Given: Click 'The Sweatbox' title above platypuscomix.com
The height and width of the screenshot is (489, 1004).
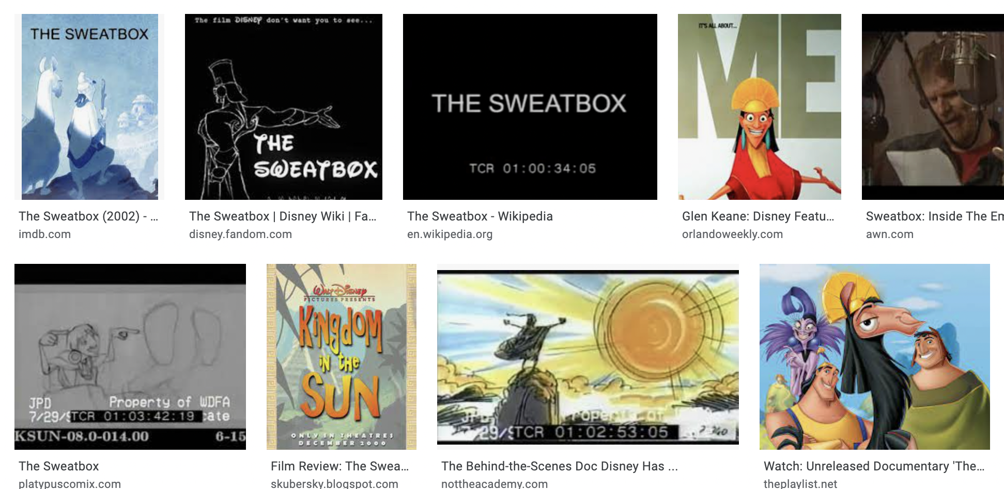Looking at the screenshot, I should pos(59,466).
